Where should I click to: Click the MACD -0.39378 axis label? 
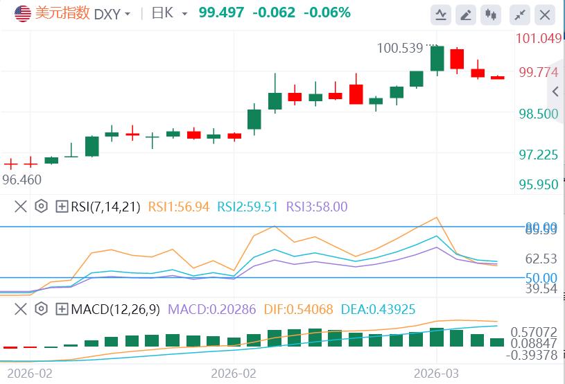coord(532,355)
